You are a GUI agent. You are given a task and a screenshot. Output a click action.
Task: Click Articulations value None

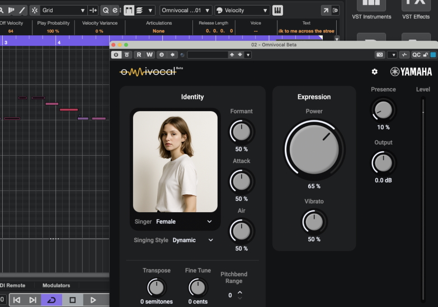(x=158, y=31)
